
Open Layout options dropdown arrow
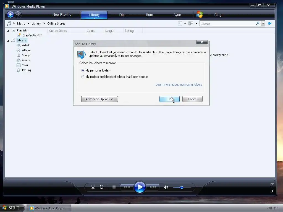point(185,24)
